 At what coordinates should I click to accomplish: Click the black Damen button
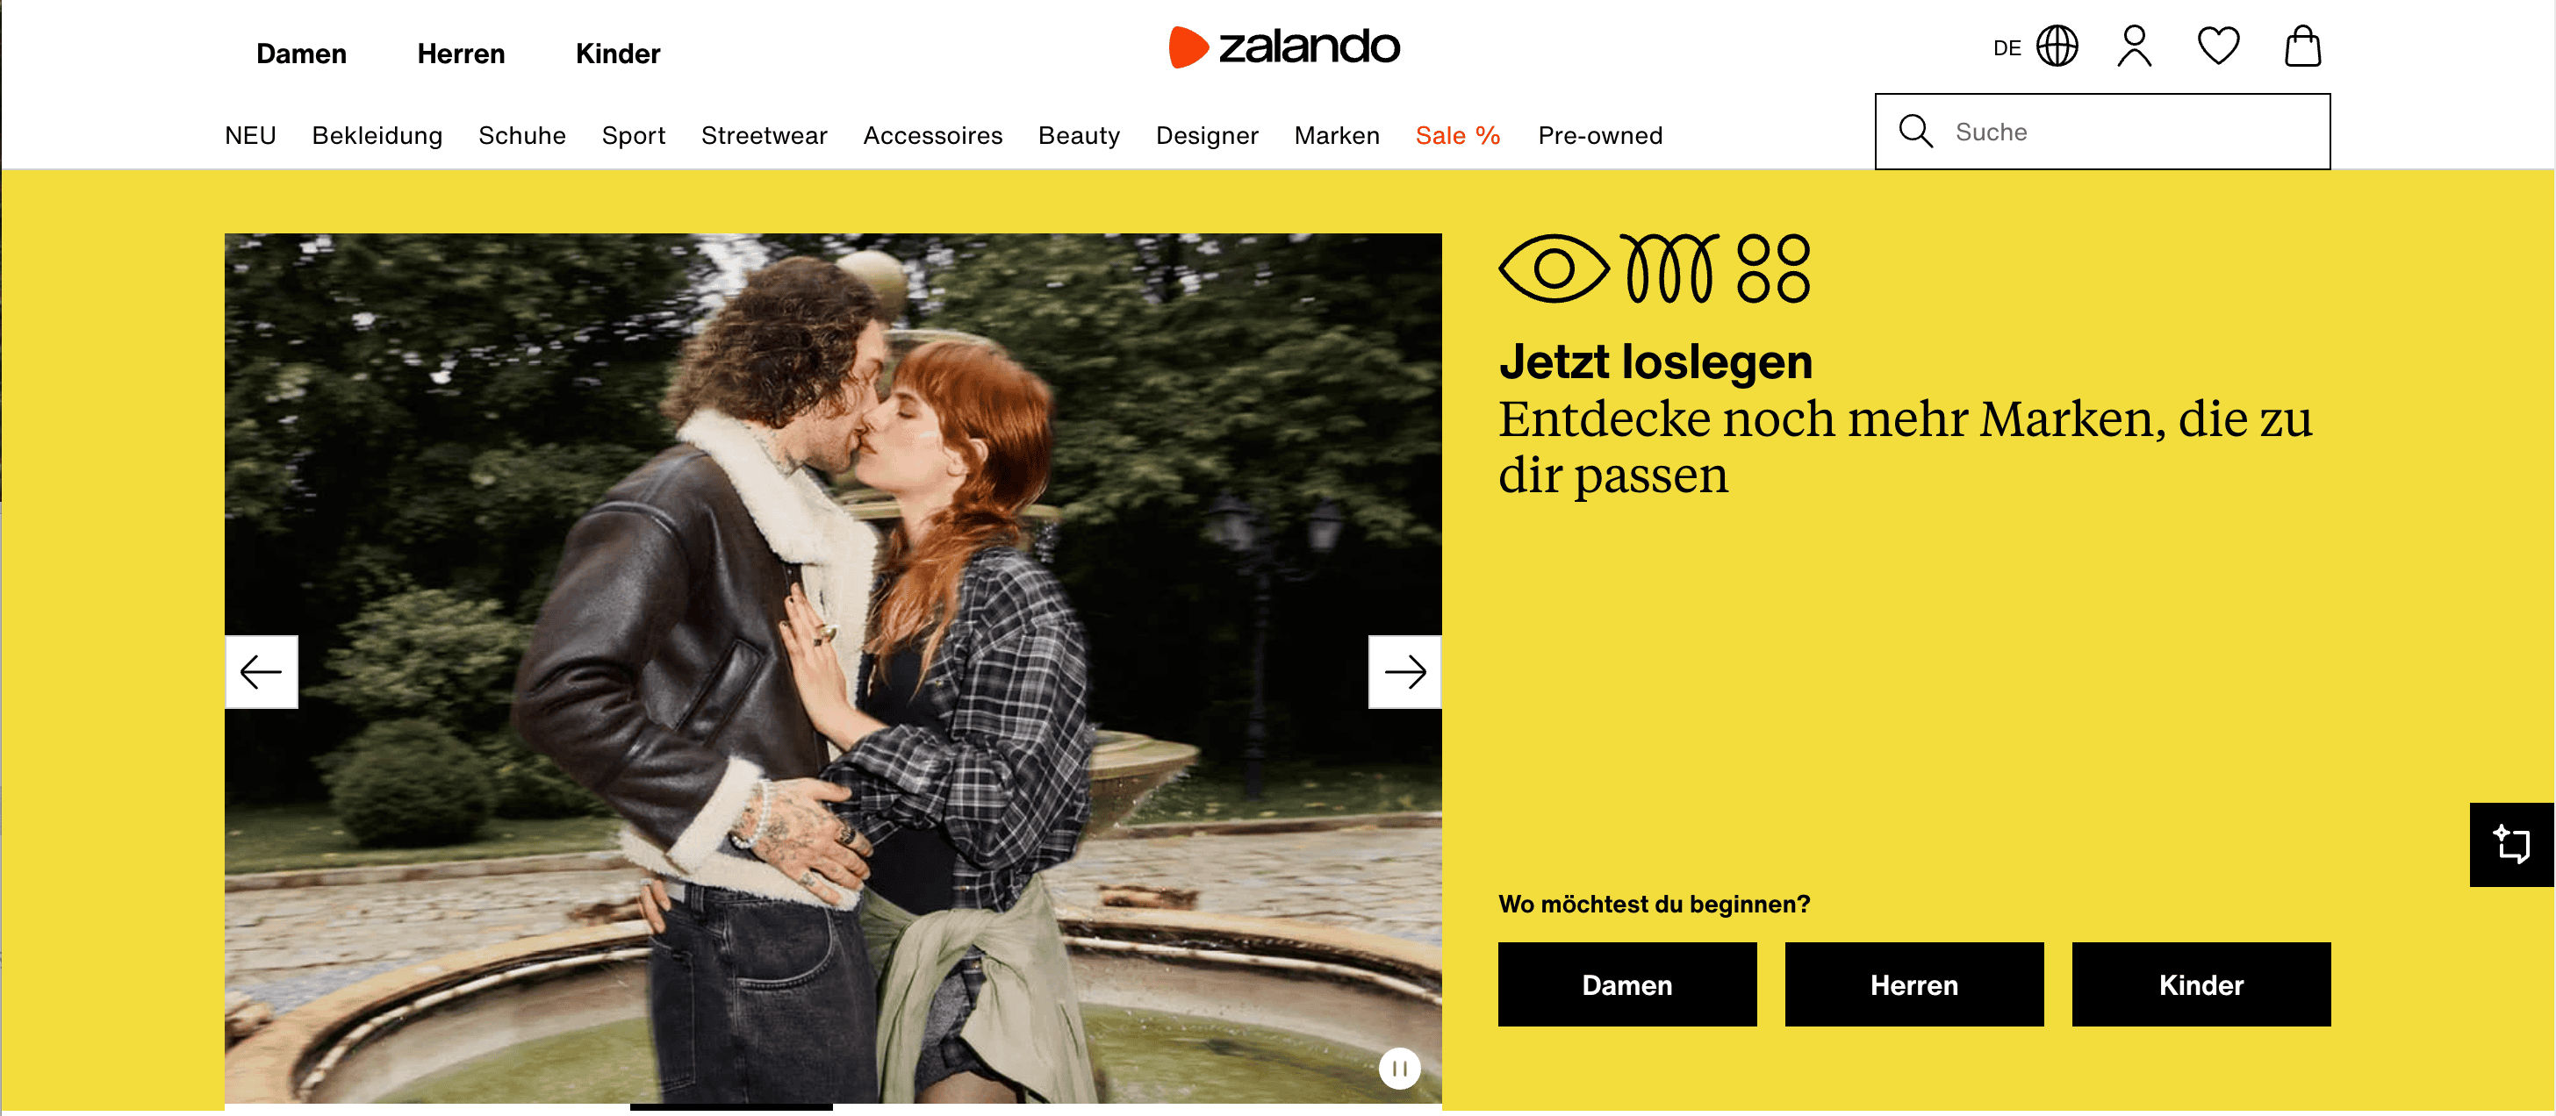coord(1626,984)
